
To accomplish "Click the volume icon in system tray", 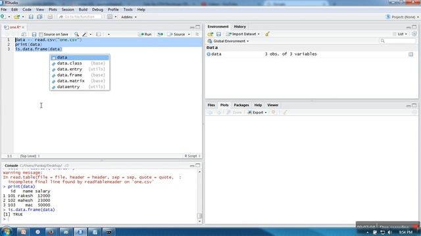I will point(390,232).
